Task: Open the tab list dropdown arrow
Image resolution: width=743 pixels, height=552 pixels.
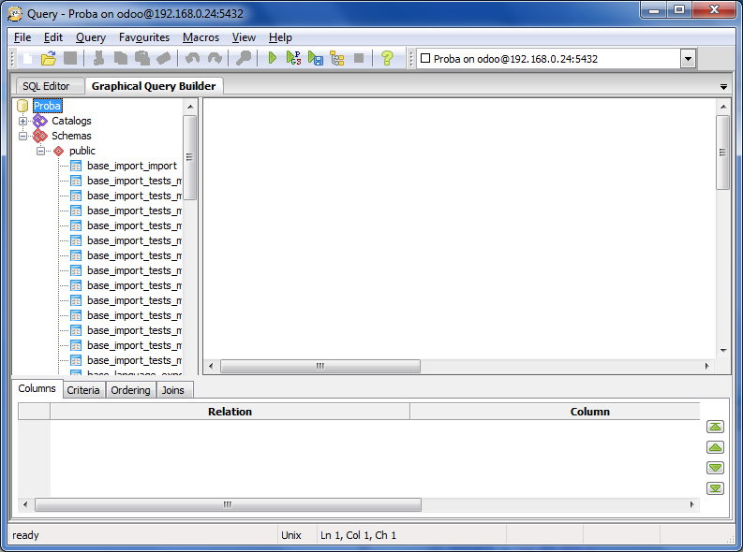Action: coord(723,87)
